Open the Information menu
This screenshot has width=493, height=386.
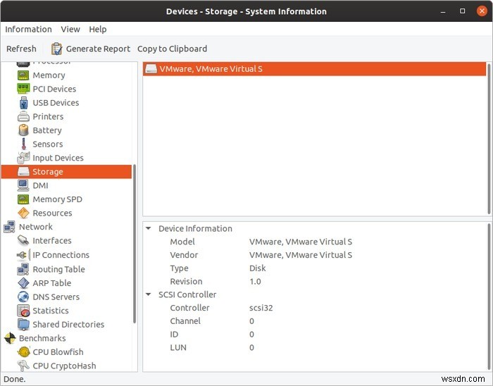28,30
